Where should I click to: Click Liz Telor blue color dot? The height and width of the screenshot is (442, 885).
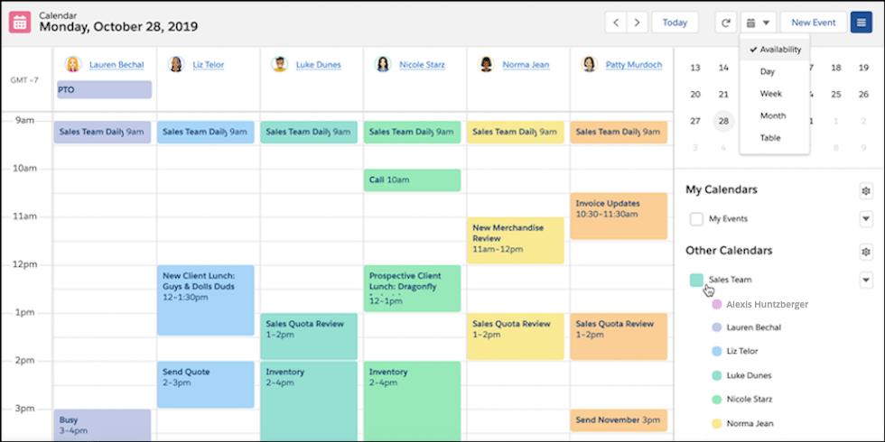(x=717, y=351)
